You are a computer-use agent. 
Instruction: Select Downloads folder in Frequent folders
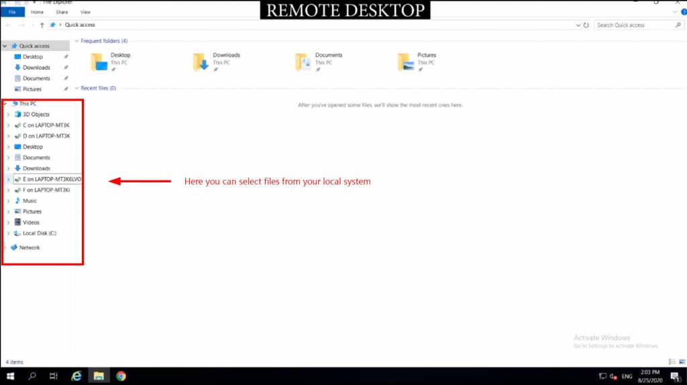pos(217,62)
